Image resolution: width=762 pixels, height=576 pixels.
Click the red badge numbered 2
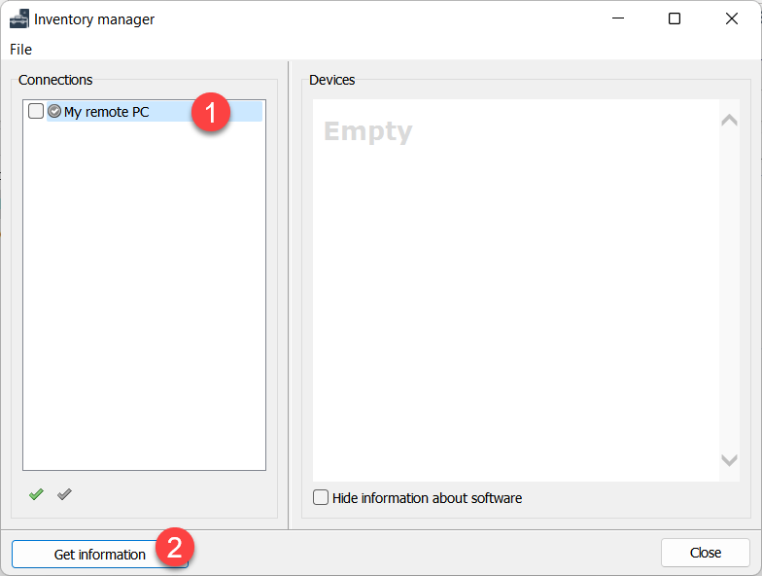point(175,546)
